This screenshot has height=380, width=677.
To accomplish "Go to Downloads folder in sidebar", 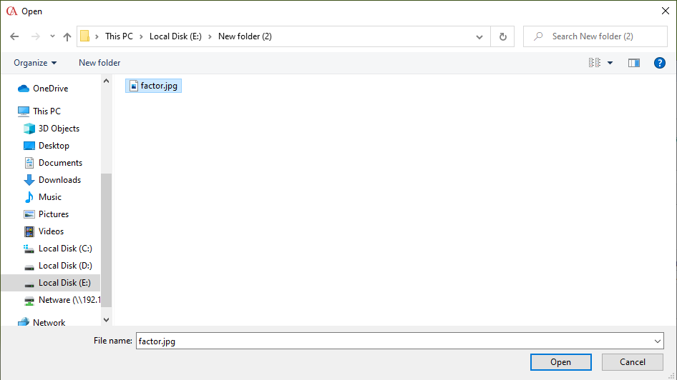I will click(x=59, y=180).
